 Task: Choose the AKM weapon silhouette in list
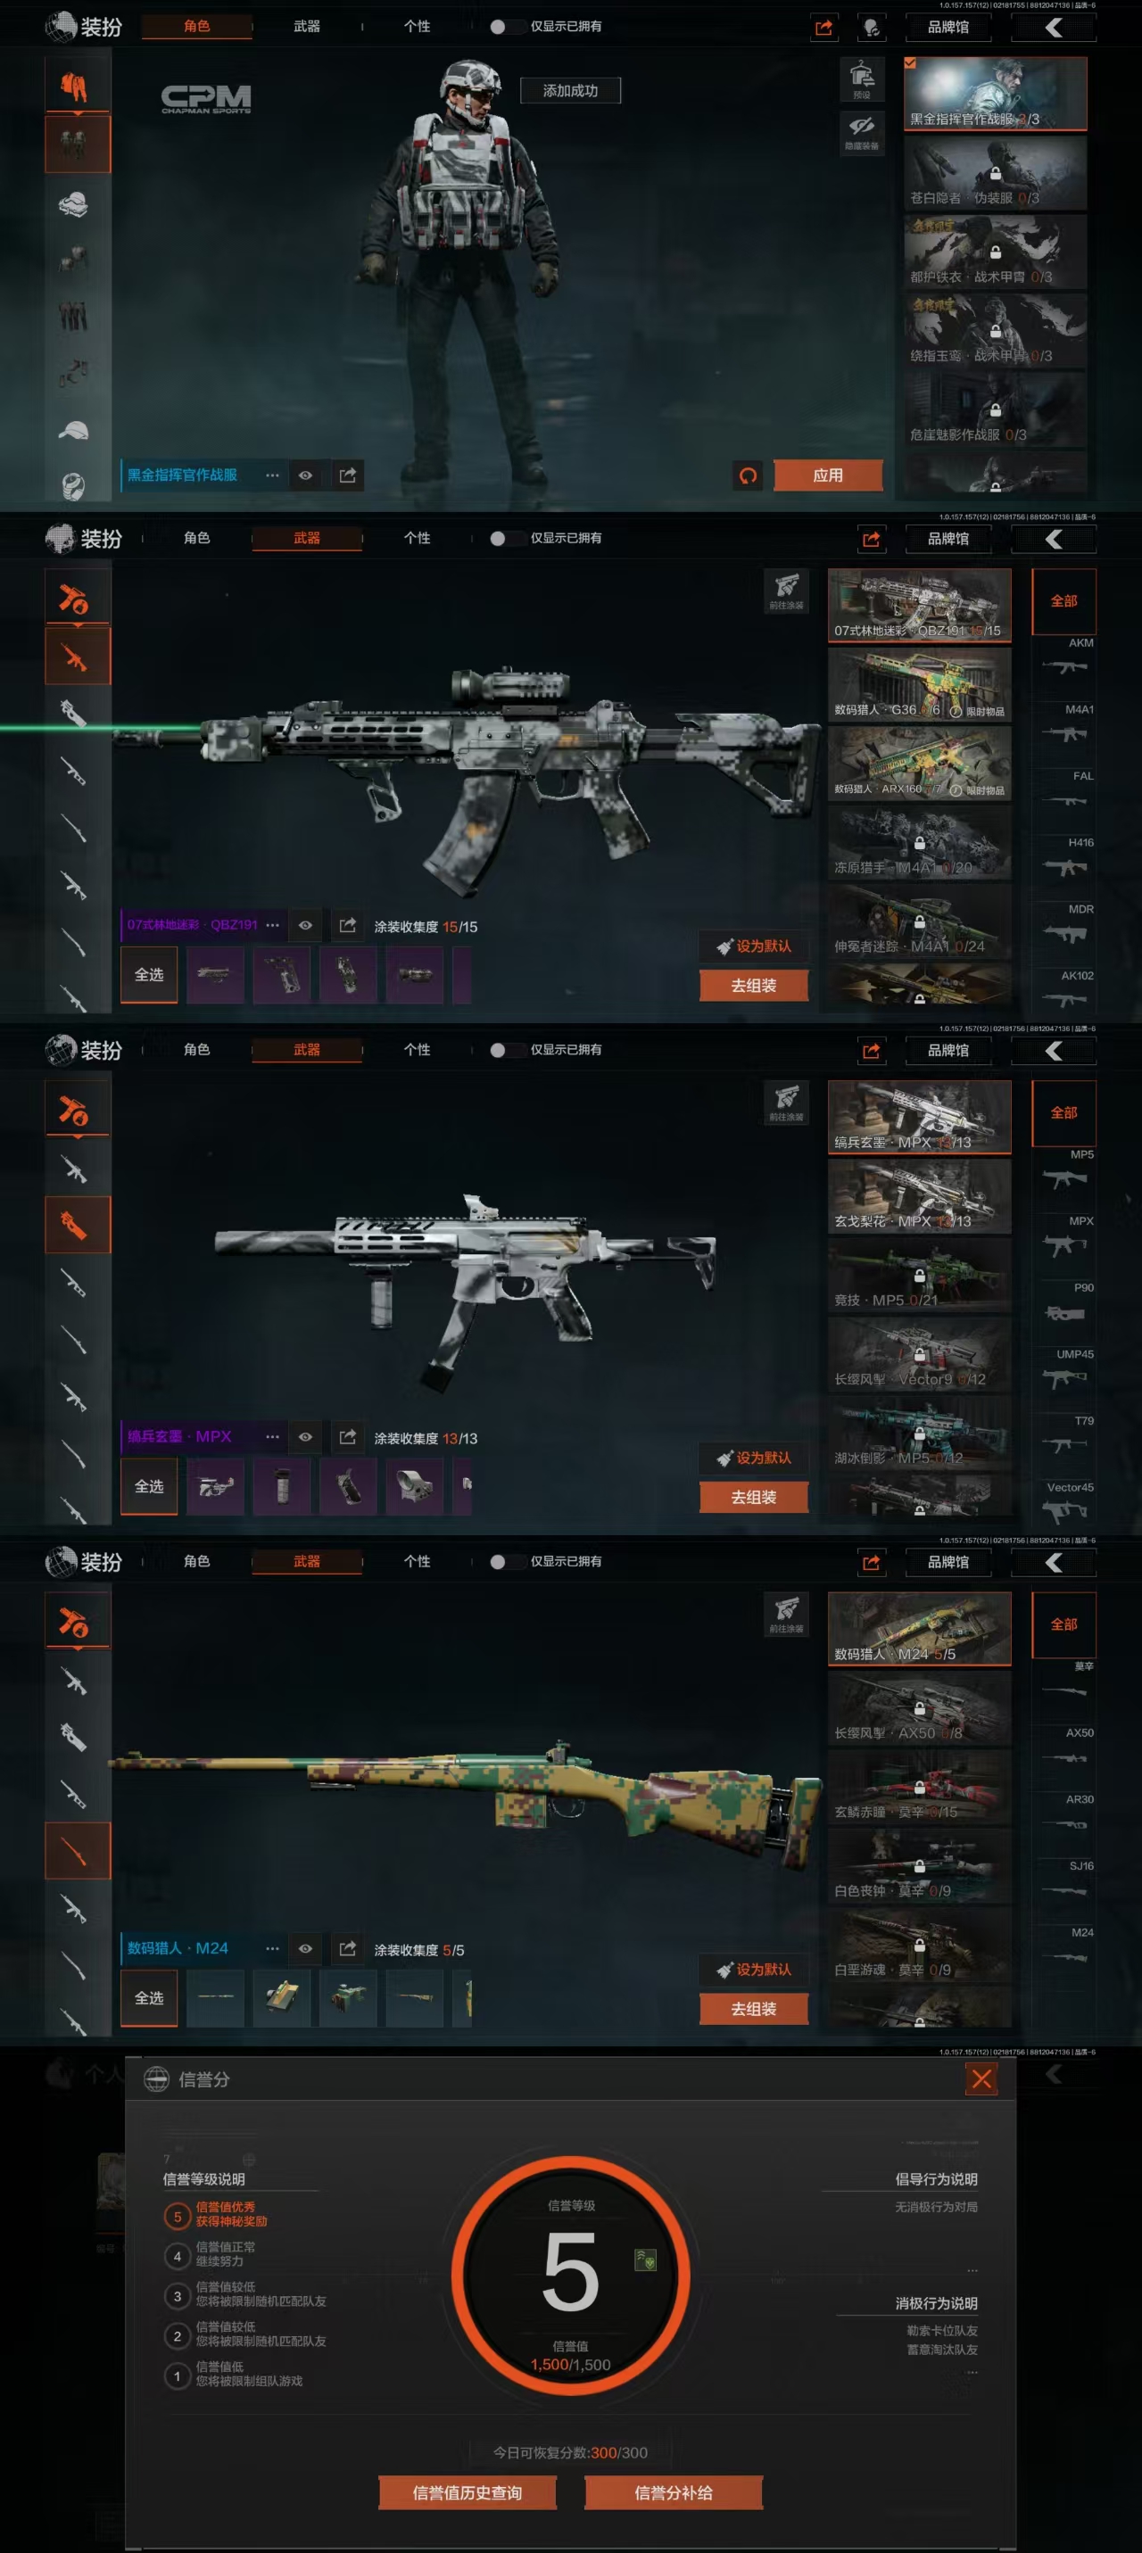click(1064, 666)
